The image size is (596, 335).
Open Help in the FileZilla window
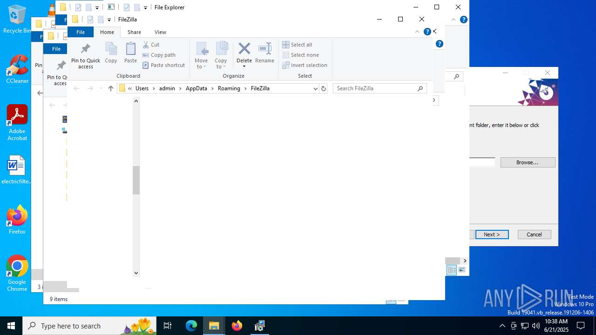(x=427, y=32)
